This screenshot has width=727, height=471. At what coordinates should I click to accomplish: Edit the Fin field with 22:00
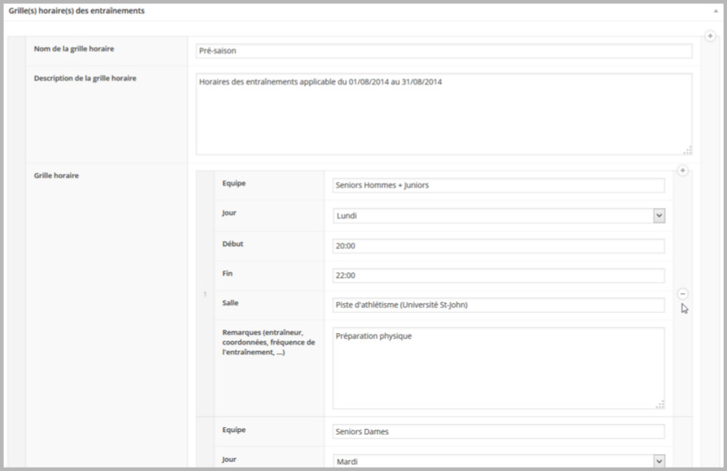pos(498,275)
